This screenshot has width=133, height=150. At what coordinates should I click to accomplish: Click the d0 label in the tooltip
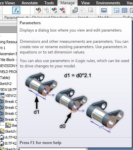[63, 126]
